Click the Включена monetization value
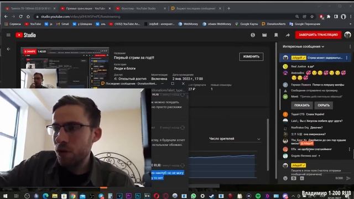This screenshot has height=199, width=354. (x=159, y=78)
